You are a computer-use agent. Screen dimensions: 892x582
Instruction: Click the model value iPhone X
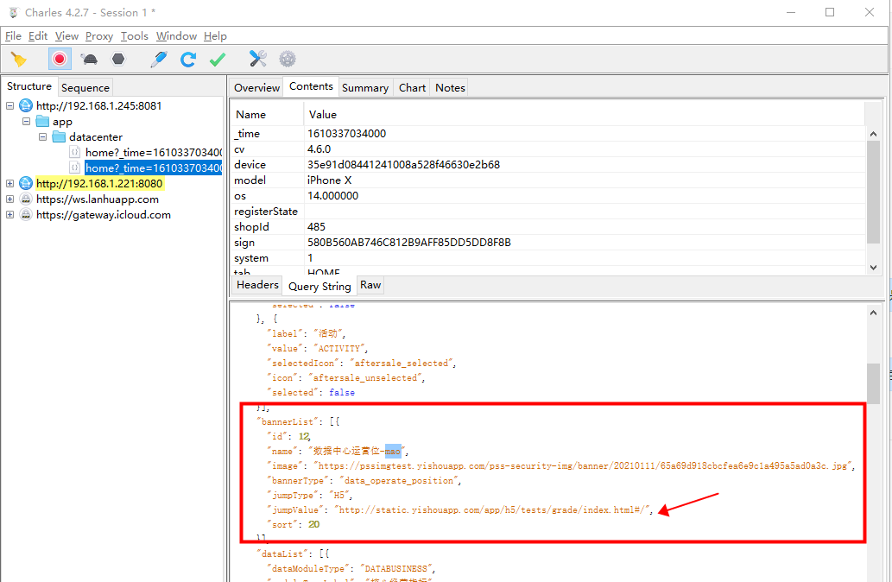tap(329, 180)
